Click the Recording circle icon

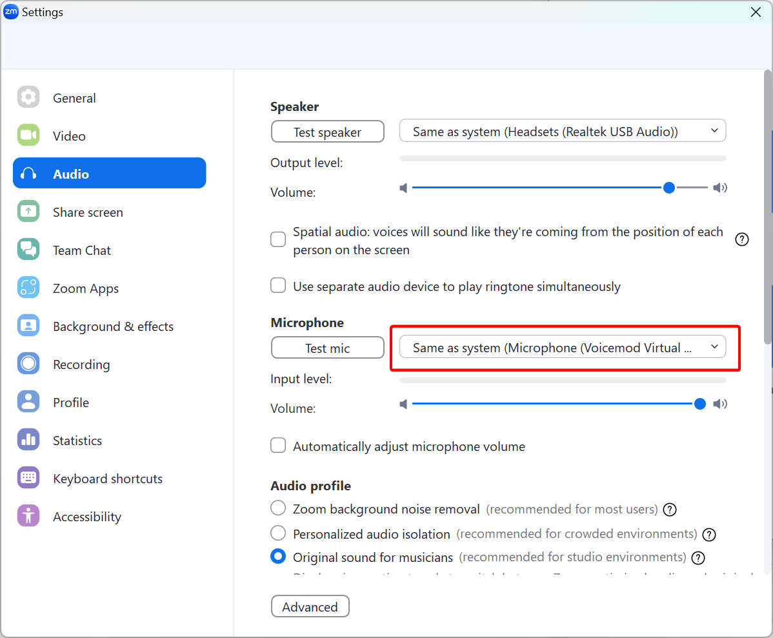(x=28, y=364)
